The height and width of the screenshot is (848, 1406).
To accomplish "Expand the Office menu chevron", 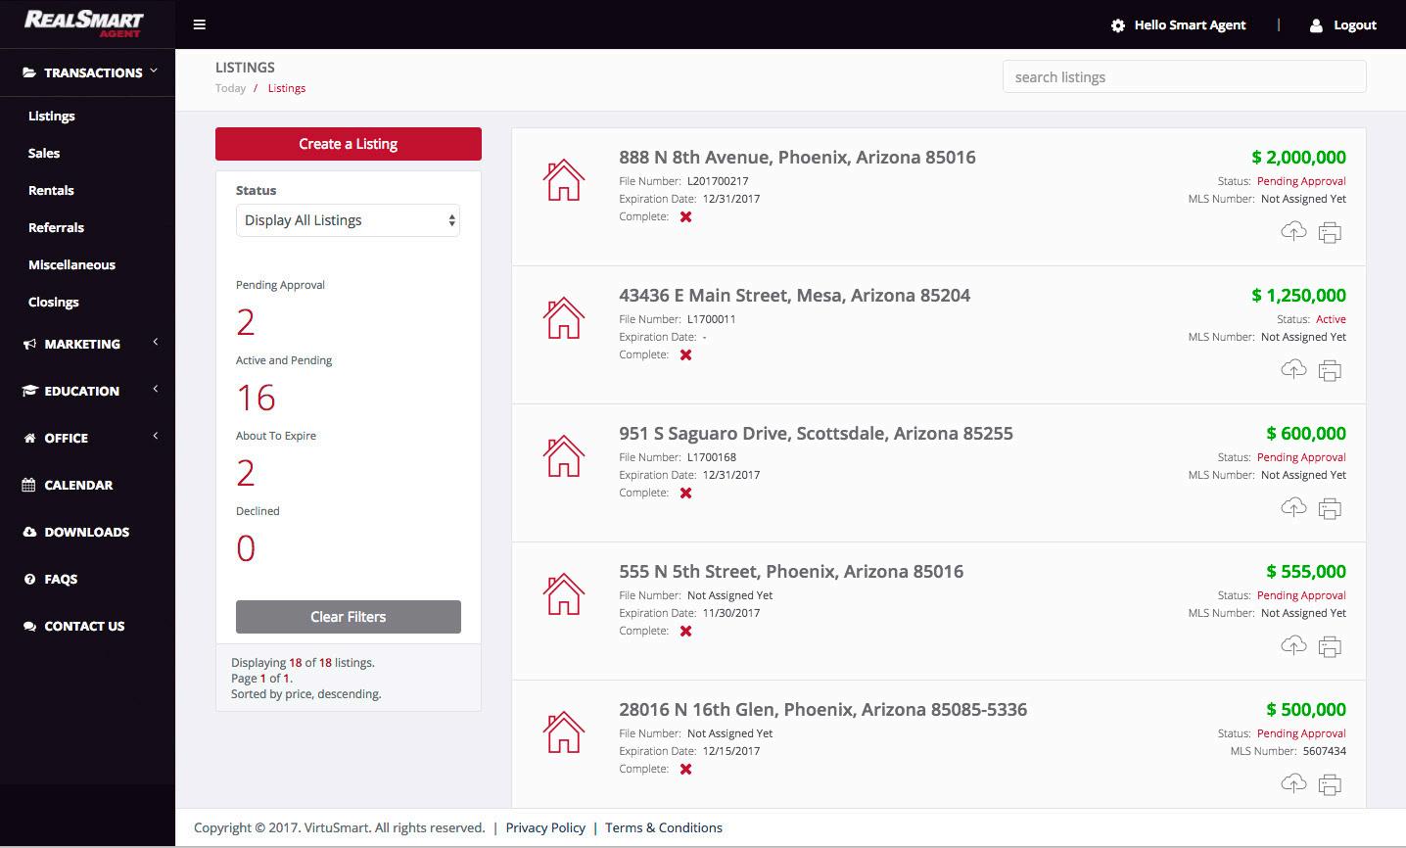I will point(155,436).
